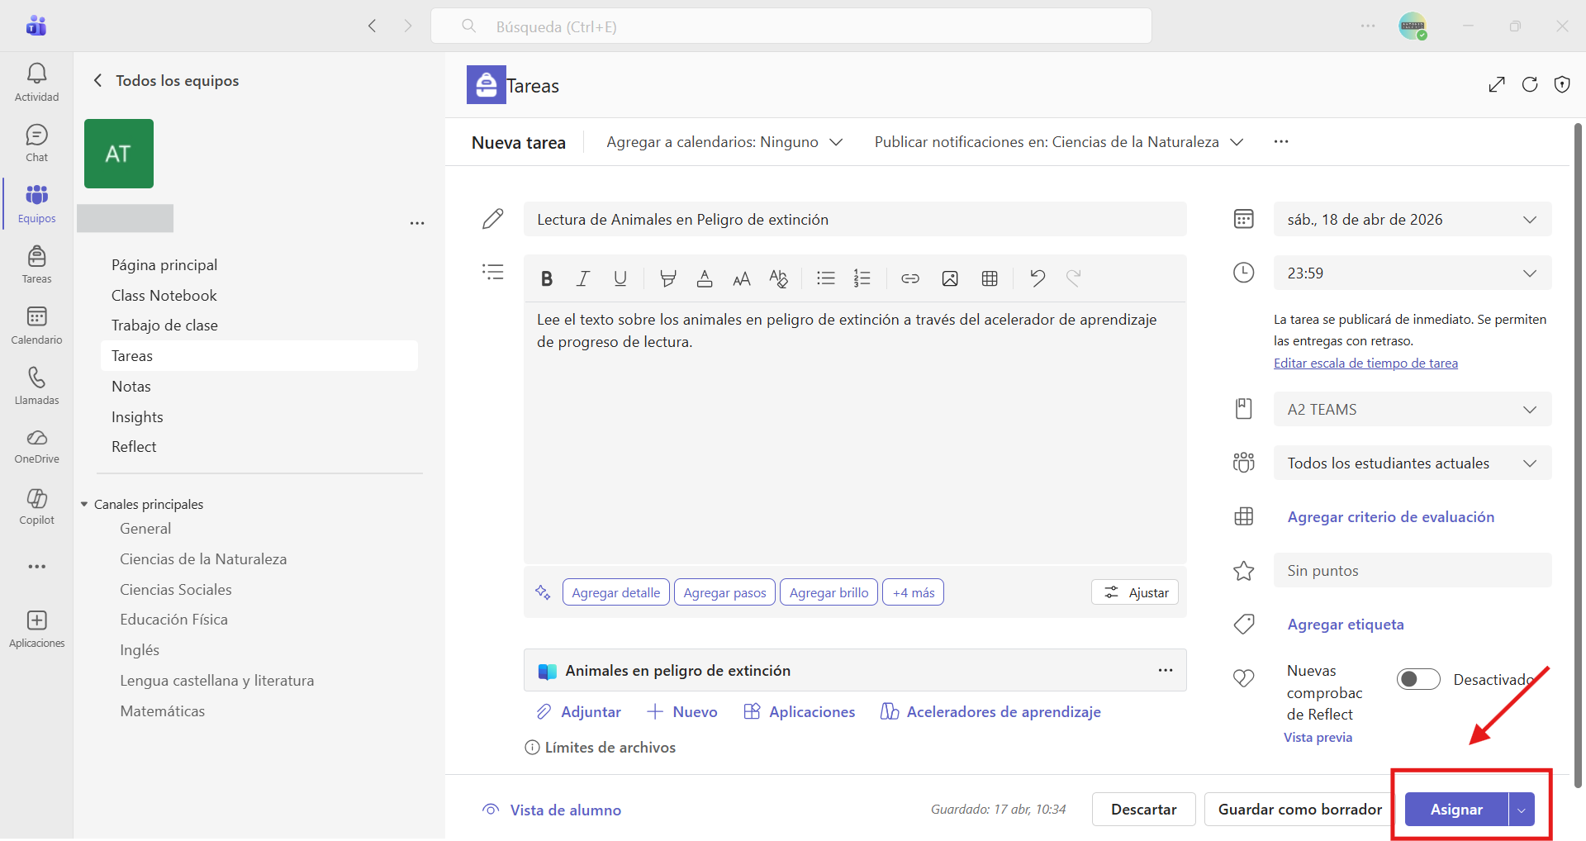Open the due time 23:59 dropdown
Viewport: 1586px width, 841px height.
(1413, 273)
